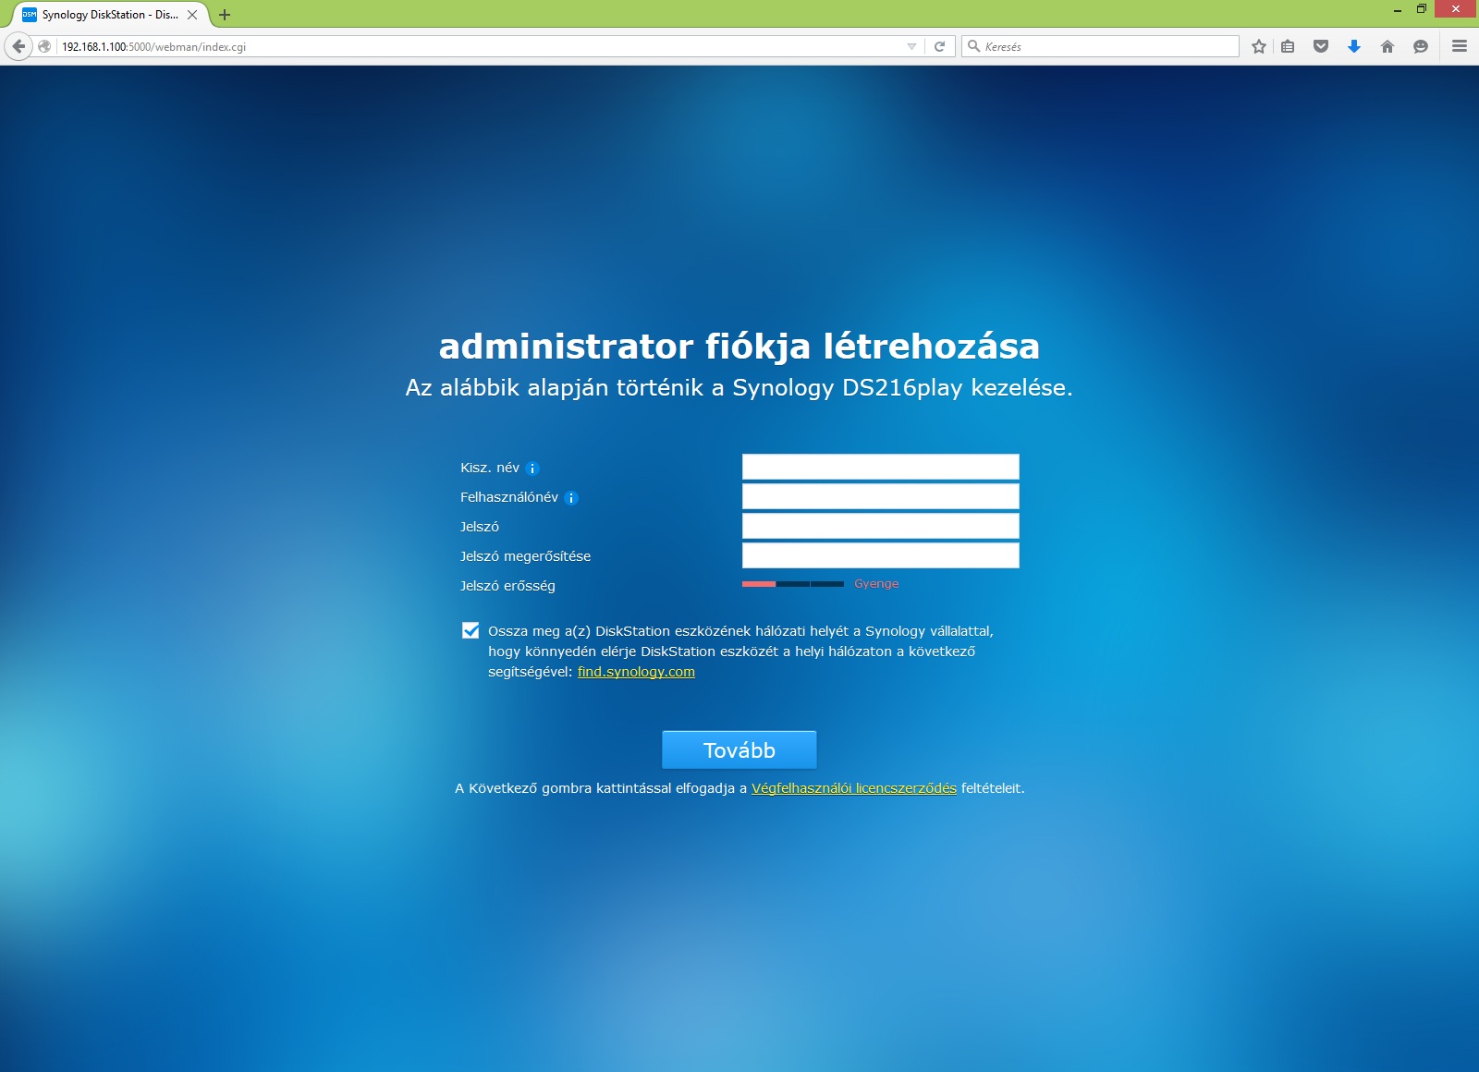Click the chat smiley icon in toolbar

point(1421,46)
